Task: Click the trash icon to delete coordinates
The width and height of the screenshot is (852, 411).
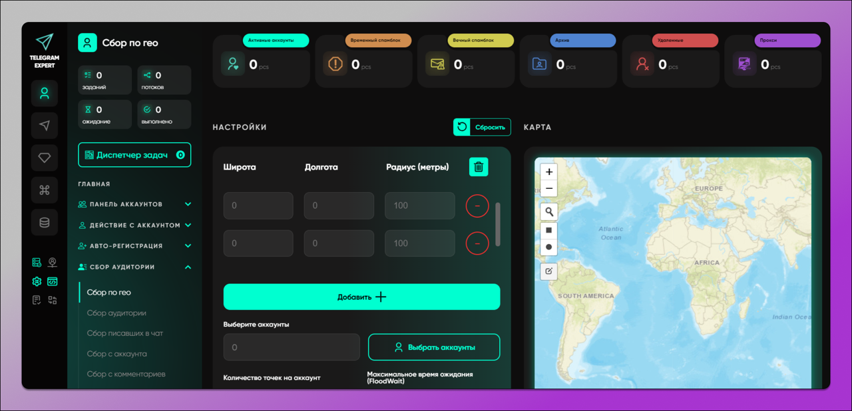Action: tap(478, 167)
